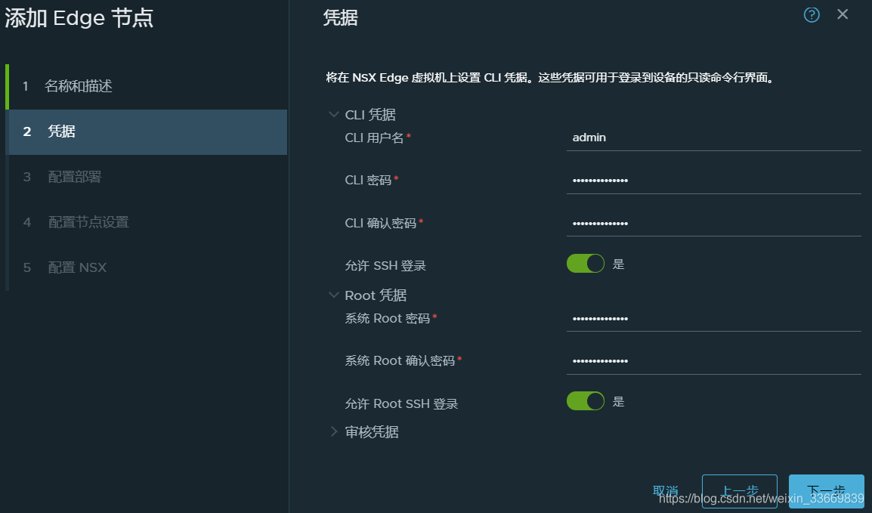The image size is (872, 513).
Task: Click the 取消 cancel link
Action: tap(665, 491)
